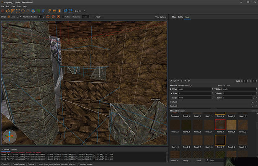Select the Face tool
The height and width of the screenshot is (166, 258).
click(28, 11)
